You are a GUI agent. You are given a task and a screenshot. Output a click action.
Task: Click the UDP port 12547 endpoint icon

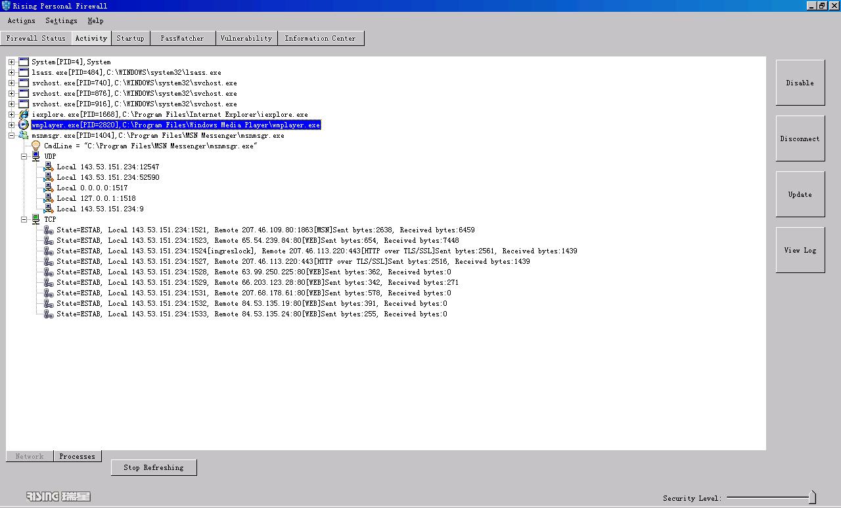49,167
